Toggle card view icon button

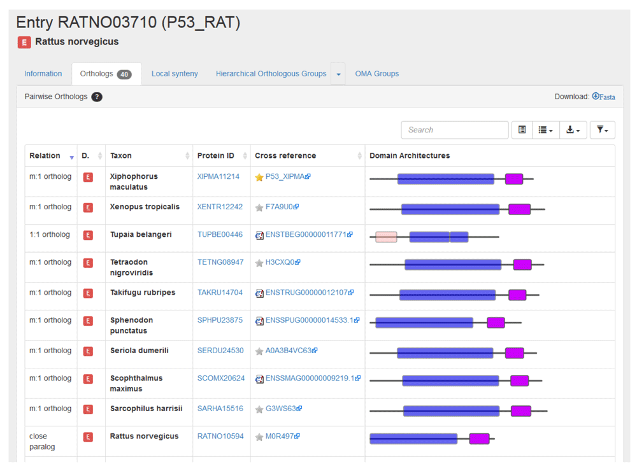pos(522,130)
